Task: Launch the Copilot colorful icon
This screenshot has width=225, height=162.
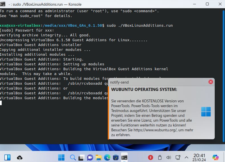Action: click(x=216, y=157)
